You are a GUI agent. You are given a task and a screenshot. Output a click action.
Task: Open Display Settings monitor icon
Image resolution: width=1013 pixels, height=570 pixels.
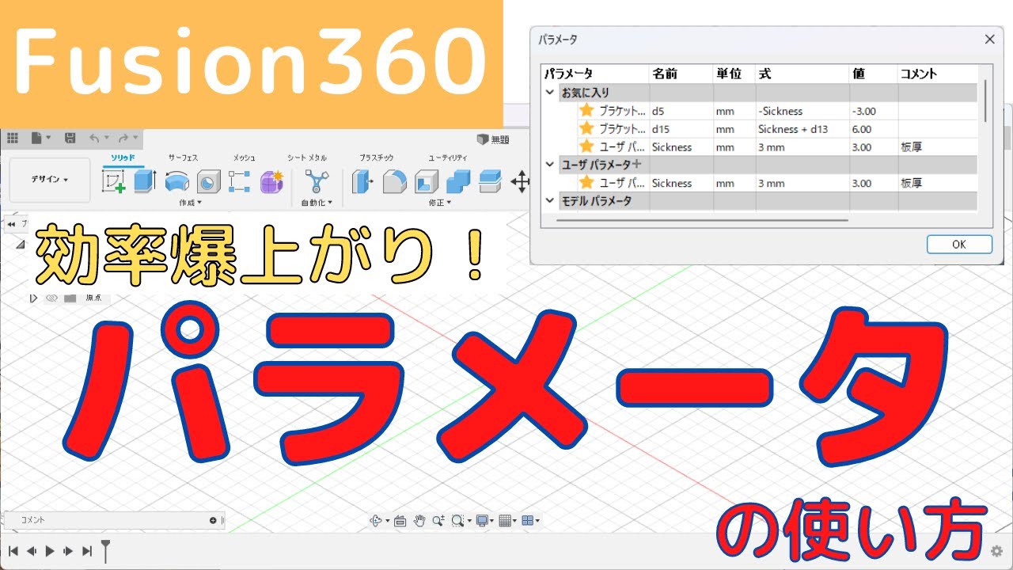click(481, 520)
